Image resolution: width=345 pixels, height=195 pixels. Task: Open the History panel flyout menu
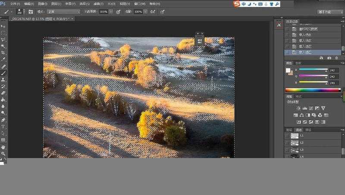coord(342,21)
